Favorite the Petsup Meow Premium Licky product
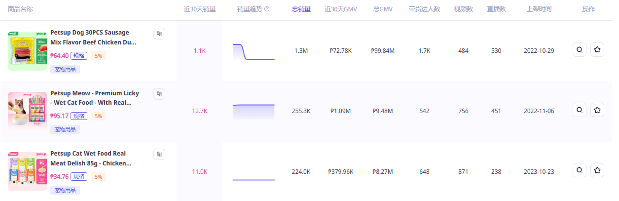The height and width of the screenshot is (201, 619). (597, 110)
